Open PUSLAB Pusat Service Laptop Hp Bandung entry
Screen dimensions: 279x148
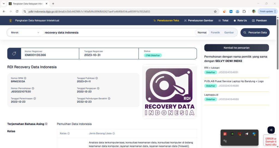[234, 81]
